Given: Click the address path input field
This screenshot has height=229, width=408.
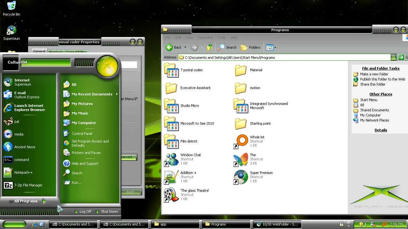Looking at the screenshot, I should click(x=284, y=58).
